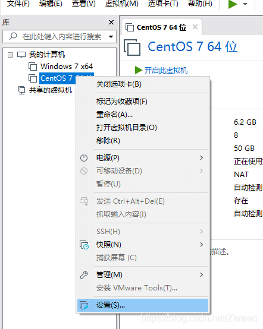
Task: Open the 虚拟机(M) menu
Action: coord(122,4)
